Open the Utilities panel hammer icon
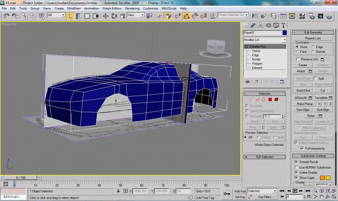 pos(284,25)
